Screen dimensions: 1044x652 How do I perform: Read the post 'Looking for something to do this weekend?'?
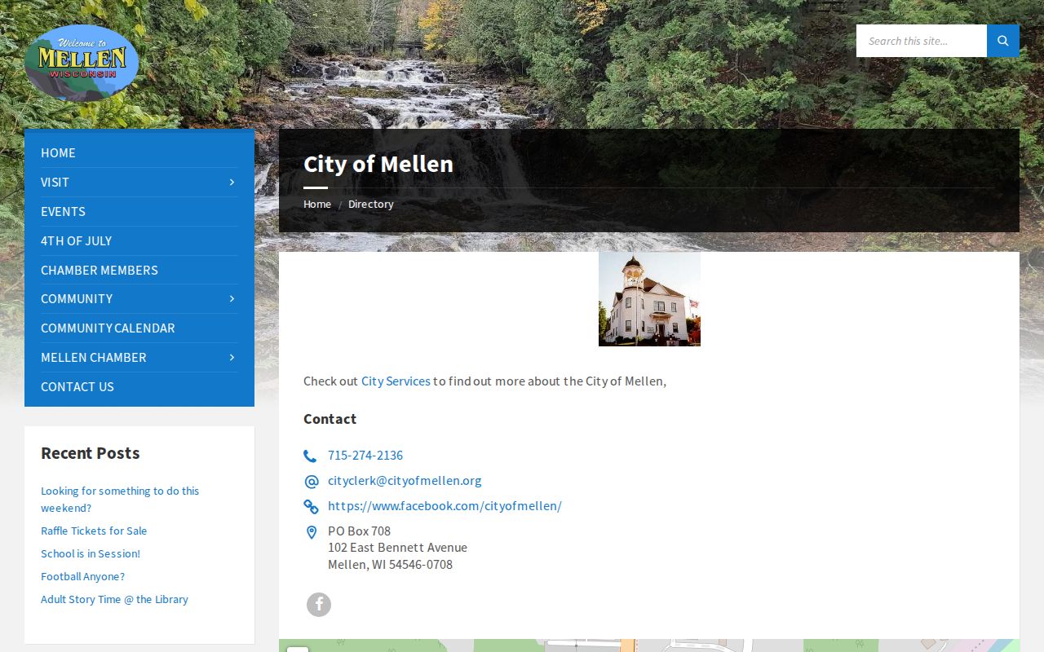click(120, 499)
